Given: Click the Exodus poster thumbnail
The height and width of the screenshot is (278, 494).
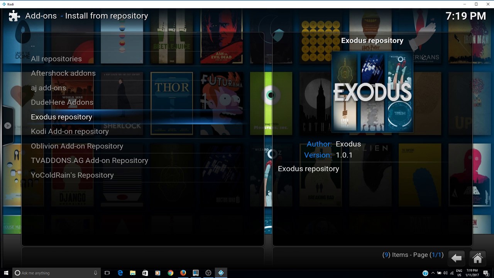Looking at the screenshot, I should coord(372,92).
